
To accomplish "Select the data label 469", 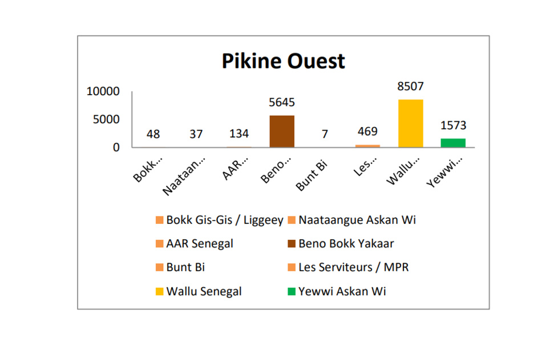I will coord(367,132).
